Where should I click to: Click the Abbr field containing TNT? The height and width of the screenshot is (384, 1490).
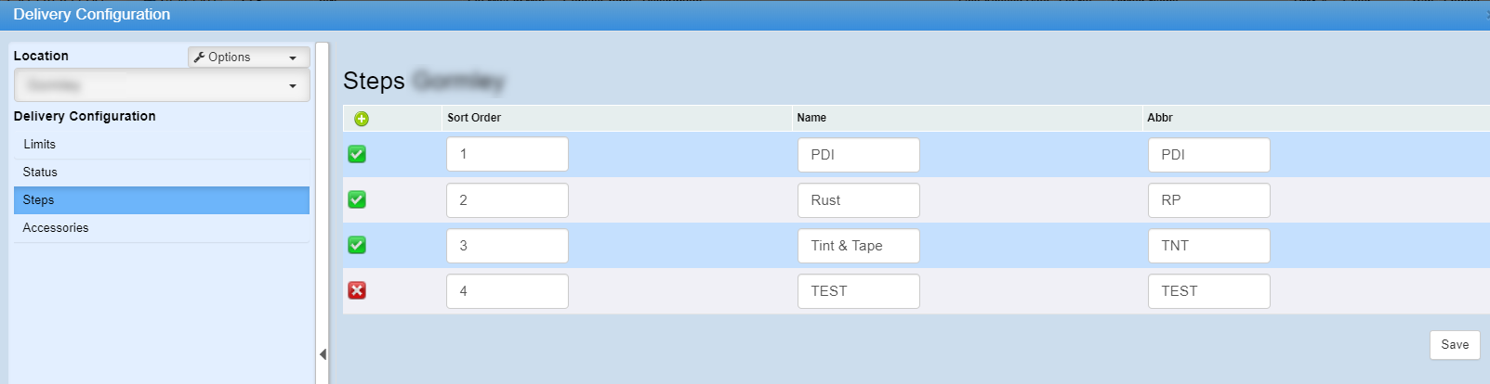point(1208,246)
